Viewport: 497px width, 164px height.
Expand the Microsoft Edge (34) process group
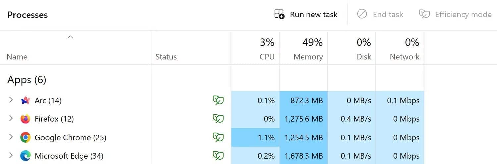(x=11, y=155)
